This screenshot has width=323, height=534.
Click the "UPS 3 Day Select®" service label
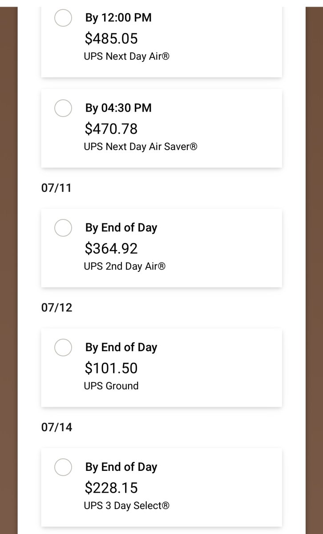pos(127,506)
